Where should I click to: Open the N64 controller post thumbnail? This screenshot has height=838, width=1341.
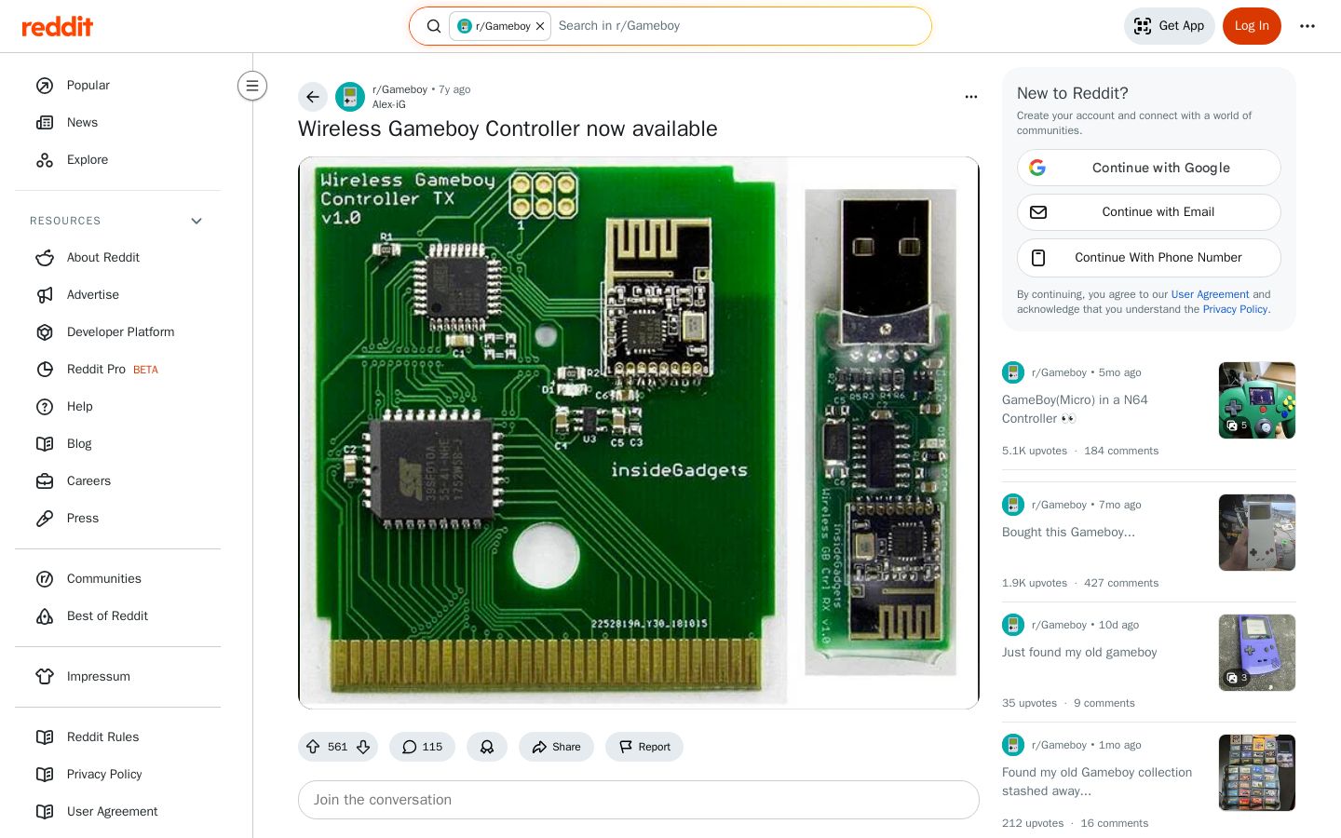[1257, 400]
